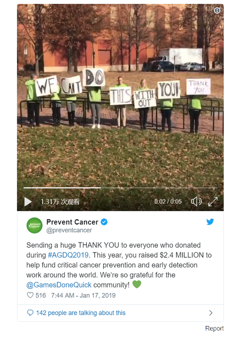Open Prevent Cancer display name

pos(72,222)
